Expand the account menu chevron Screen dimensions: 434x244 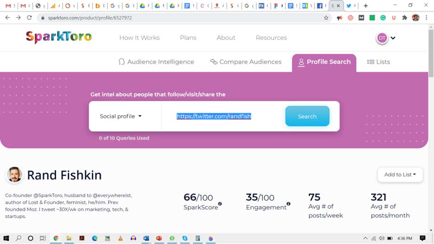(x=393, y=38)
